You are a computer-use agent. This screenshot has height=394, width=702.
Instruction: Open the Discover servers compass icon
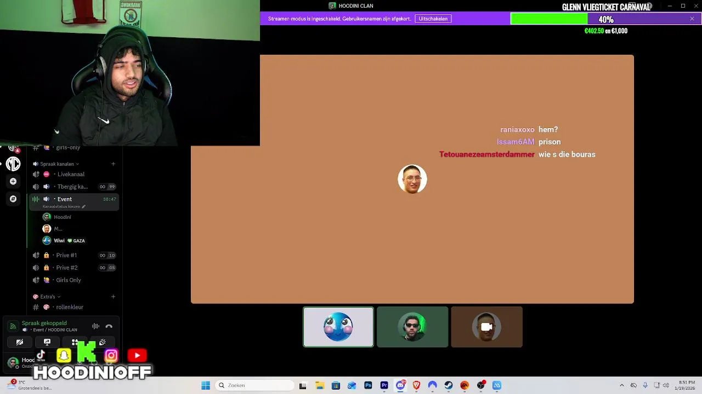tap(13, 199)
